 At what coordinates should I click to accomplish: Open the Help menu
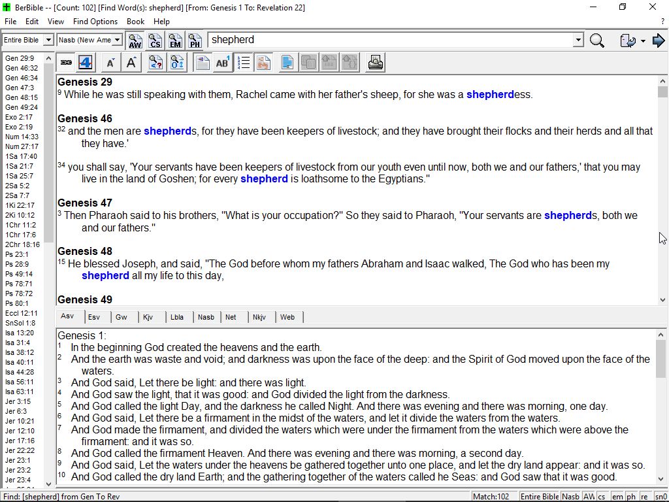162,22
